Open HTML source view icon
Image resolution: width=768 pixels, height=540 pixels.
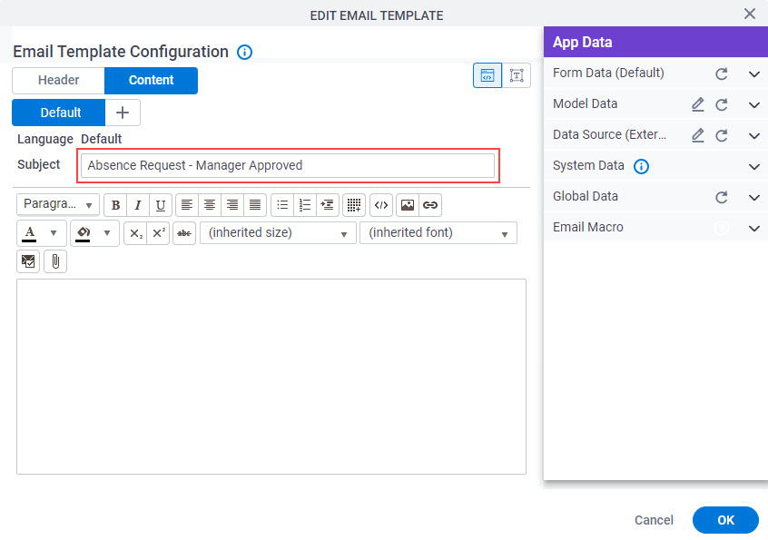pyautogui.click(x=381, y=205)
